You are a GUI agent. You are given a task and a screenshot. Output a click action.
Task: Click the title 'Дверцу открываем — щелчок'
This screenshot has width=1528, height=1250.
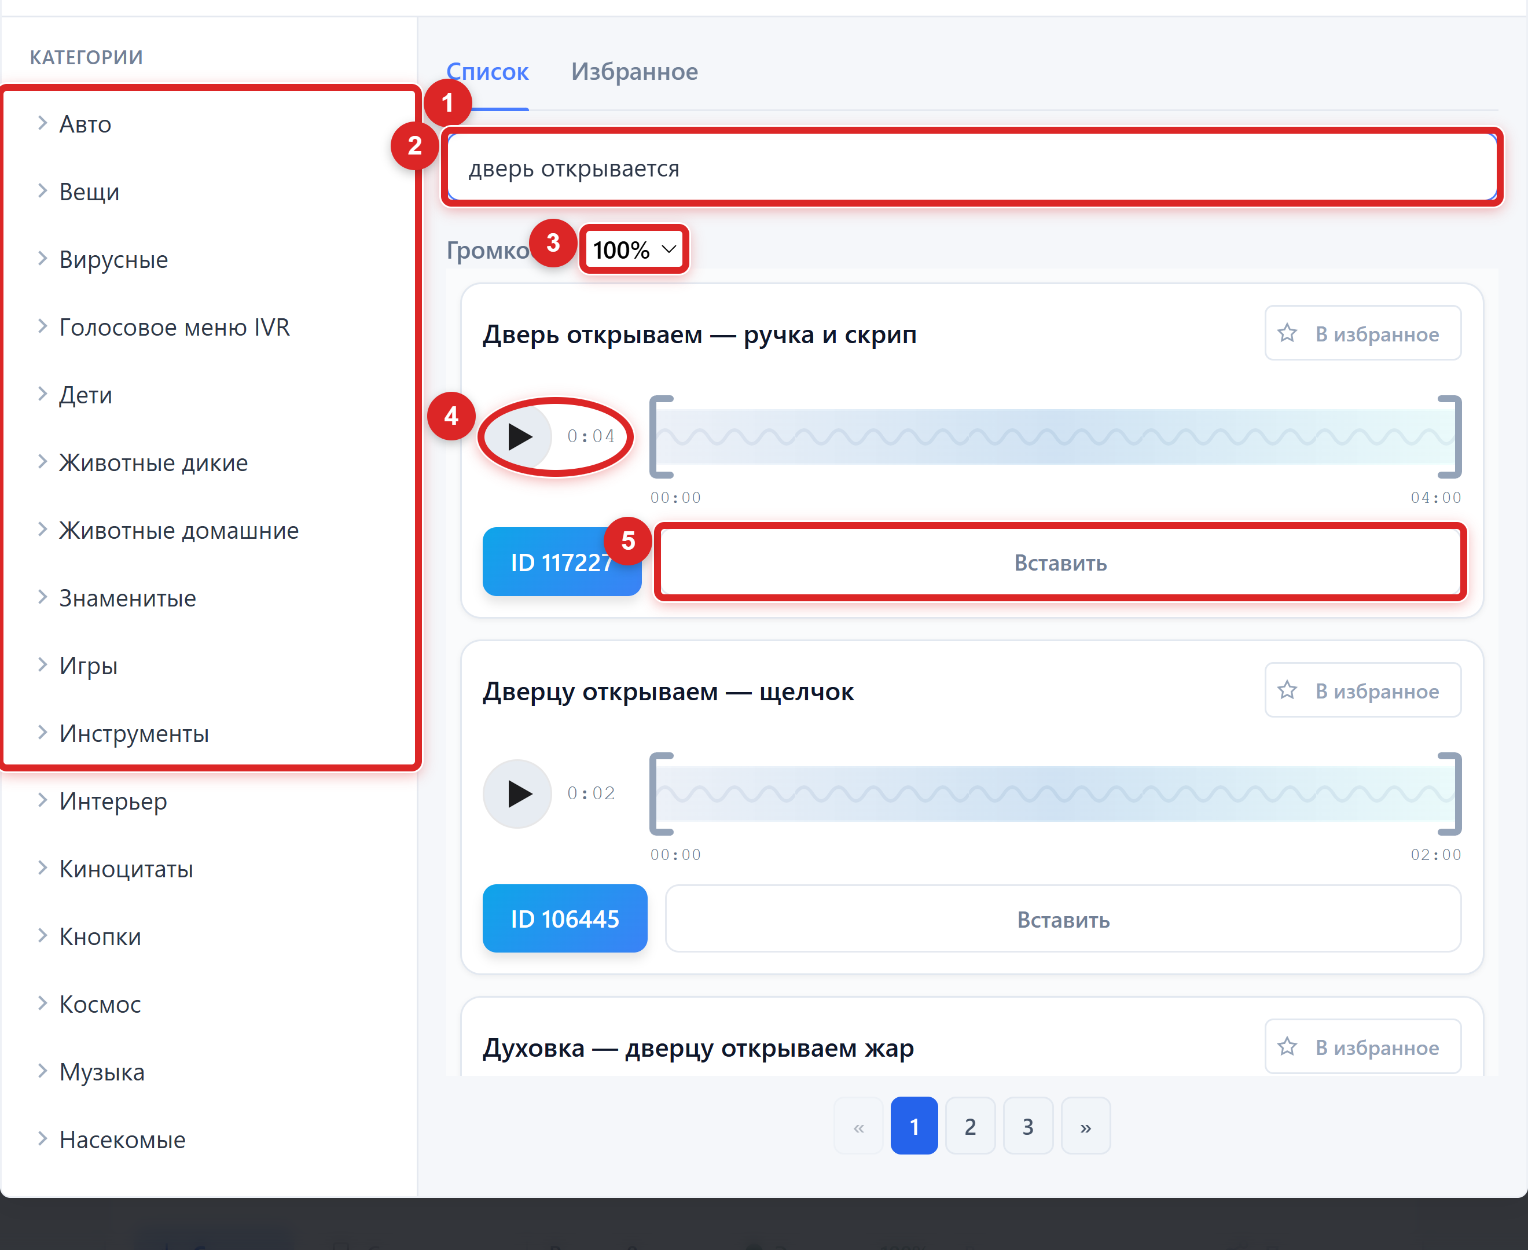(668, 691)
